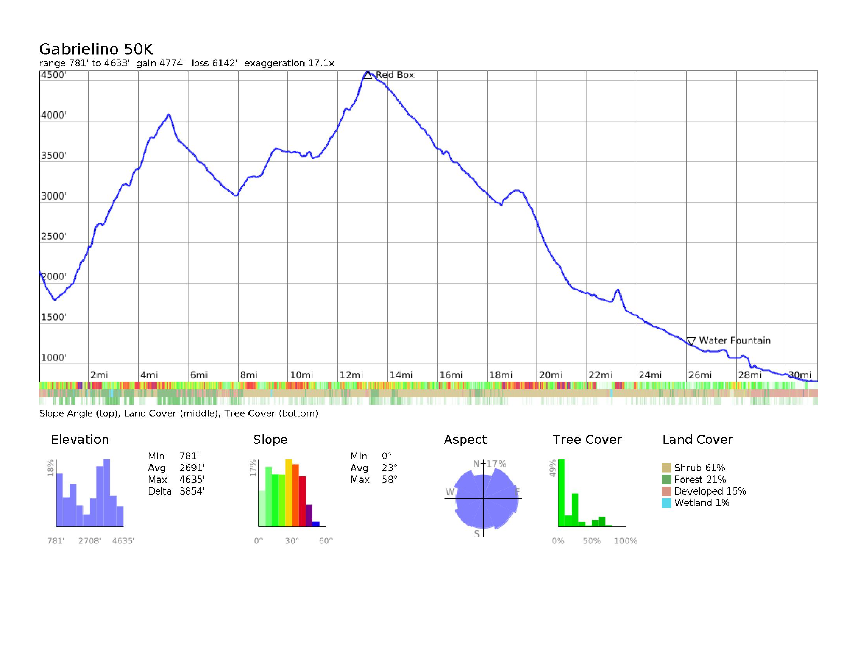Click the Red Box label text

pyautogui.click(x=395, y=75)
